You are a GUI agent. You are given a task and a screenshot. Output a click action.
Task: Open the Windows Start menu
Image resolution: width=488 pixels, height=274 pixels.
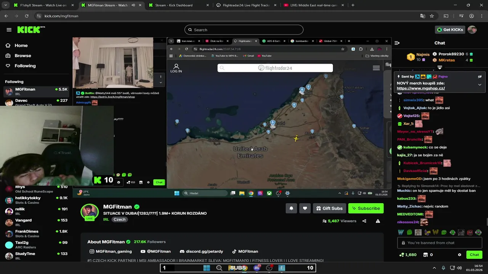(x=206, y=268)
